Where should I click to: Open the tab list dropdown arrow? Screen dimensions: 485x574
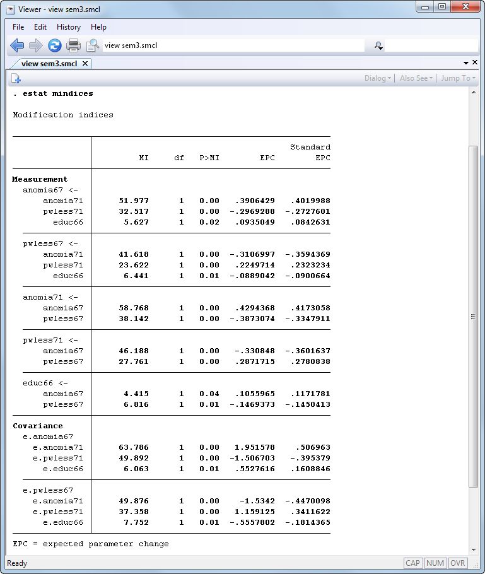[466, 63]
